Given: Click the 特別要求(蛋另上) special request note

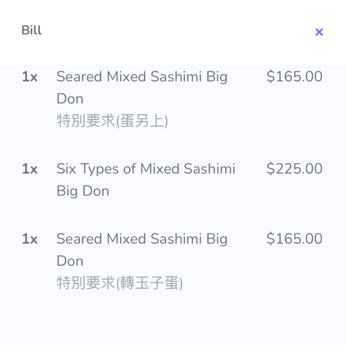Looking at the screenshot, I should point(112,121).
